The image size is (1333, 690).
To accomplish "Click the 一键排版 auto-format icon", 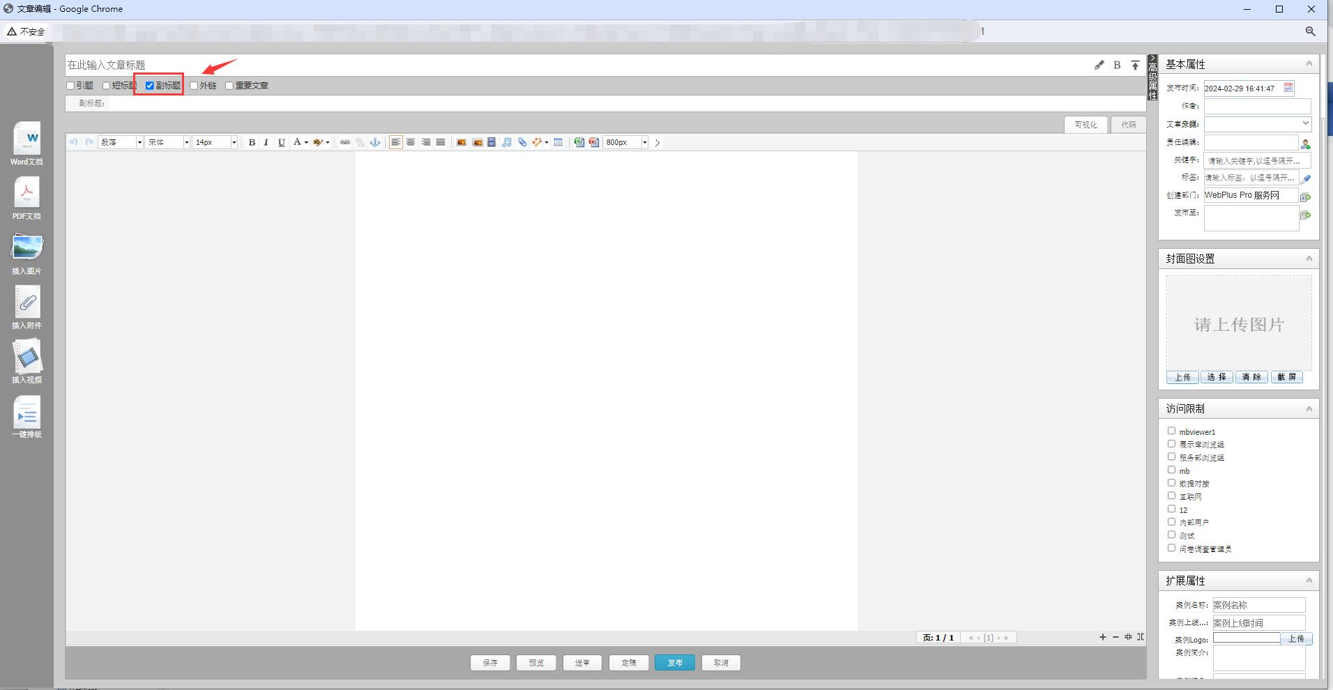I will [x=26, y=413].
